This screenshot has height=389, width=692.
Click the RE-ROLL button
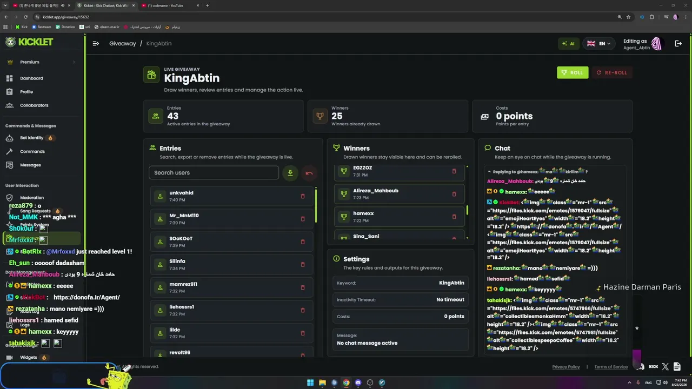coord(612,72)
